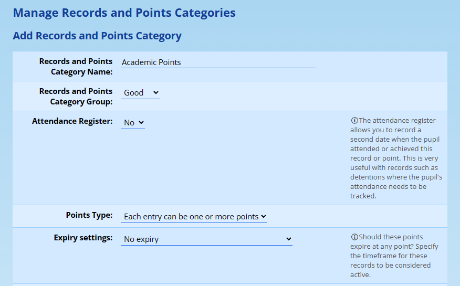
Task: Expand the Expiry settings dropdown showing No expiry
Action: [x=206, y=239]
